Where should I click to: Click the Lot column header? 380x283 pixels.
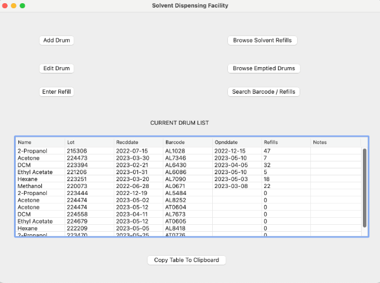(89, 142)
